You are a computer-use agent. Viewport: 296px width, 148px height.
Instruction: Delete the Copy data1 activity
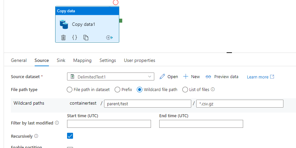[63, 37]
